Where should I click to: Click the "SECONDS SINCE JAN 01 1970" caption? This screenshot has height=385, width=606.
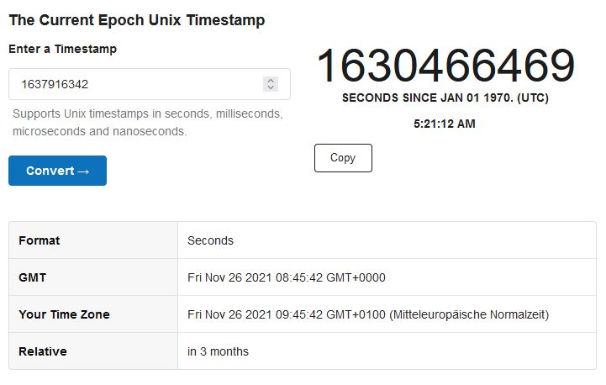(445, 98)
